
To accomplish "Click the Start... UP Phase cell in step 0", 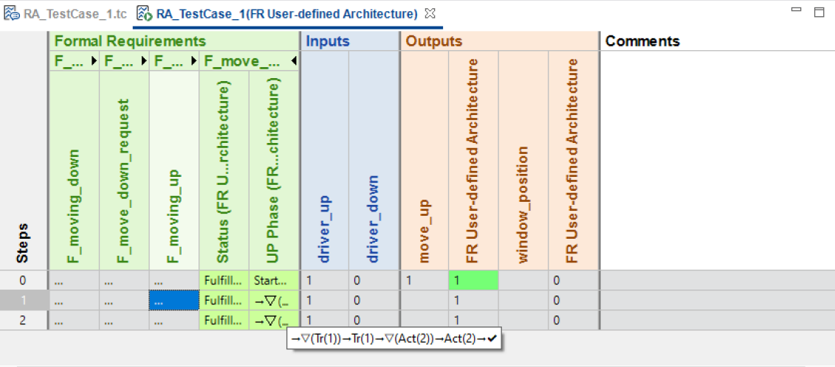I will point(273,280).
